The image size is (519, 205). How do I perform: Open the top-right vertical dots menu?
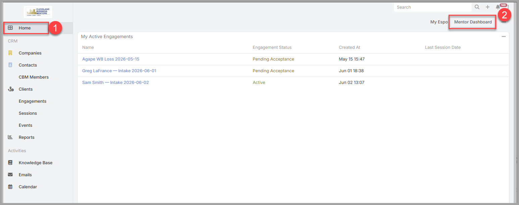click(x=508, y=7)
